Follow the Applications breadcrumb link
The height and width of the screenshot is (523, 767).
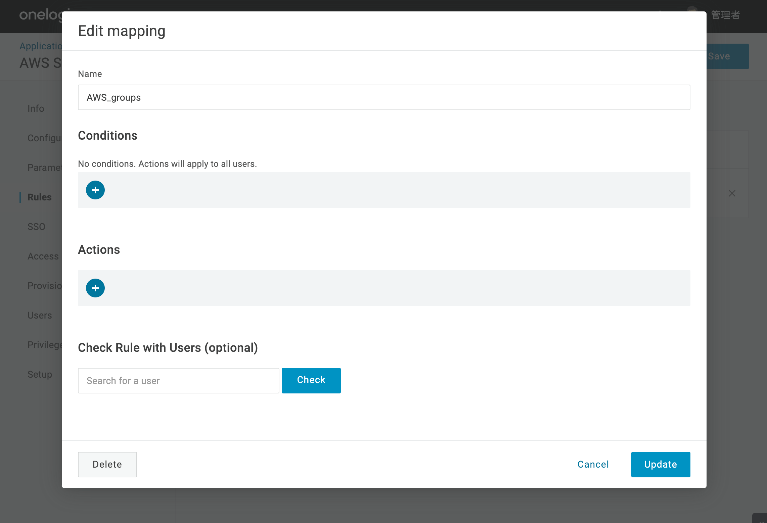[x=41, y=46]
